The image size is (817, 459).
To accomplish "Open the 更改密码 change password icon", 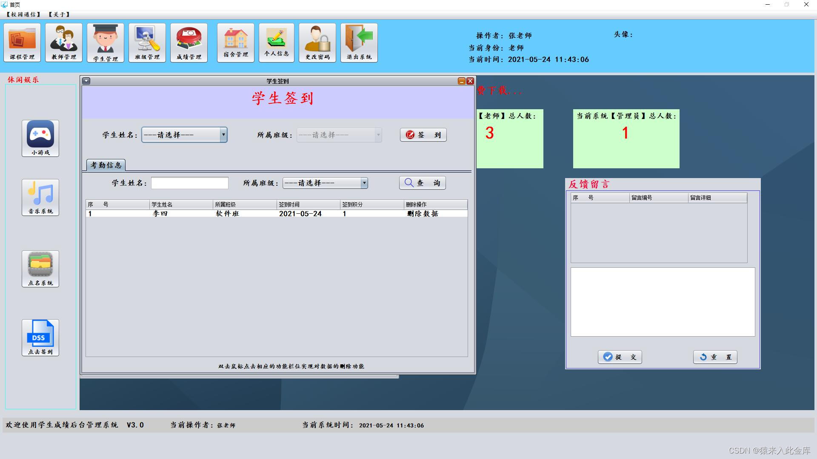I will pyautogui.click(x=317, y=42).
